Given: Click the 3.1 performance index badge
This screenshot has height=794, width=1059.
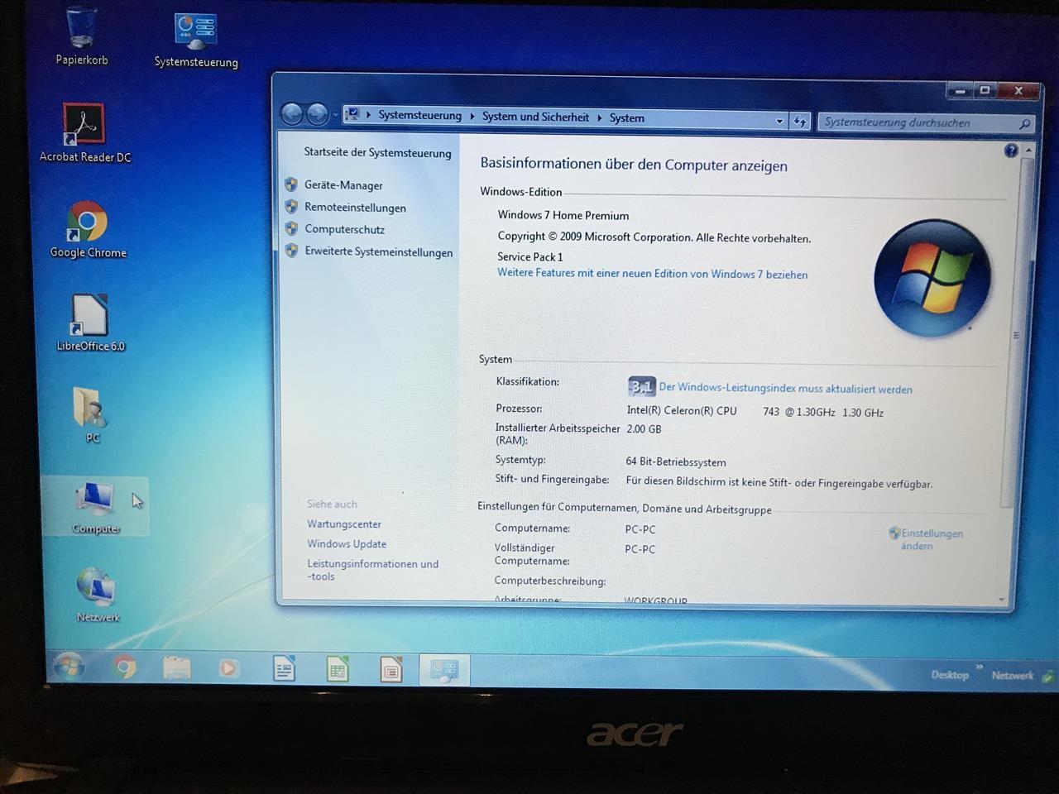Looking at the screenshot, I should coord(641,386).
